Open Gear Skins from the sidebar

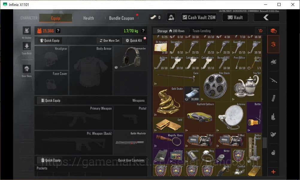click(27, 69)
